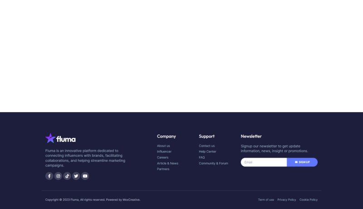Click the Fluma star logo
This screenshot has height=209, width=363.
pyautogui.click(x=50, y=139)
